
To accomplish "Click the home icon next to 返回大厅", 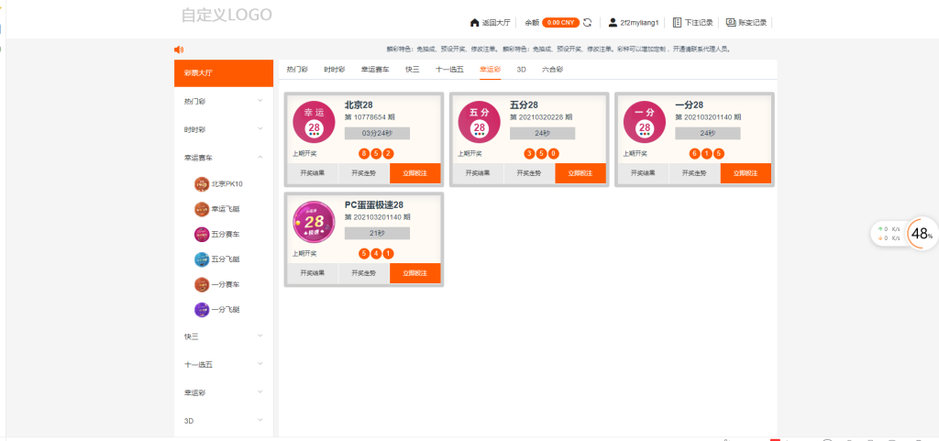I will 474,22.
